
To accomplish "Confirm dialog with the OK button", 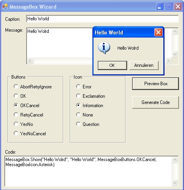I will tap(112, 65).
